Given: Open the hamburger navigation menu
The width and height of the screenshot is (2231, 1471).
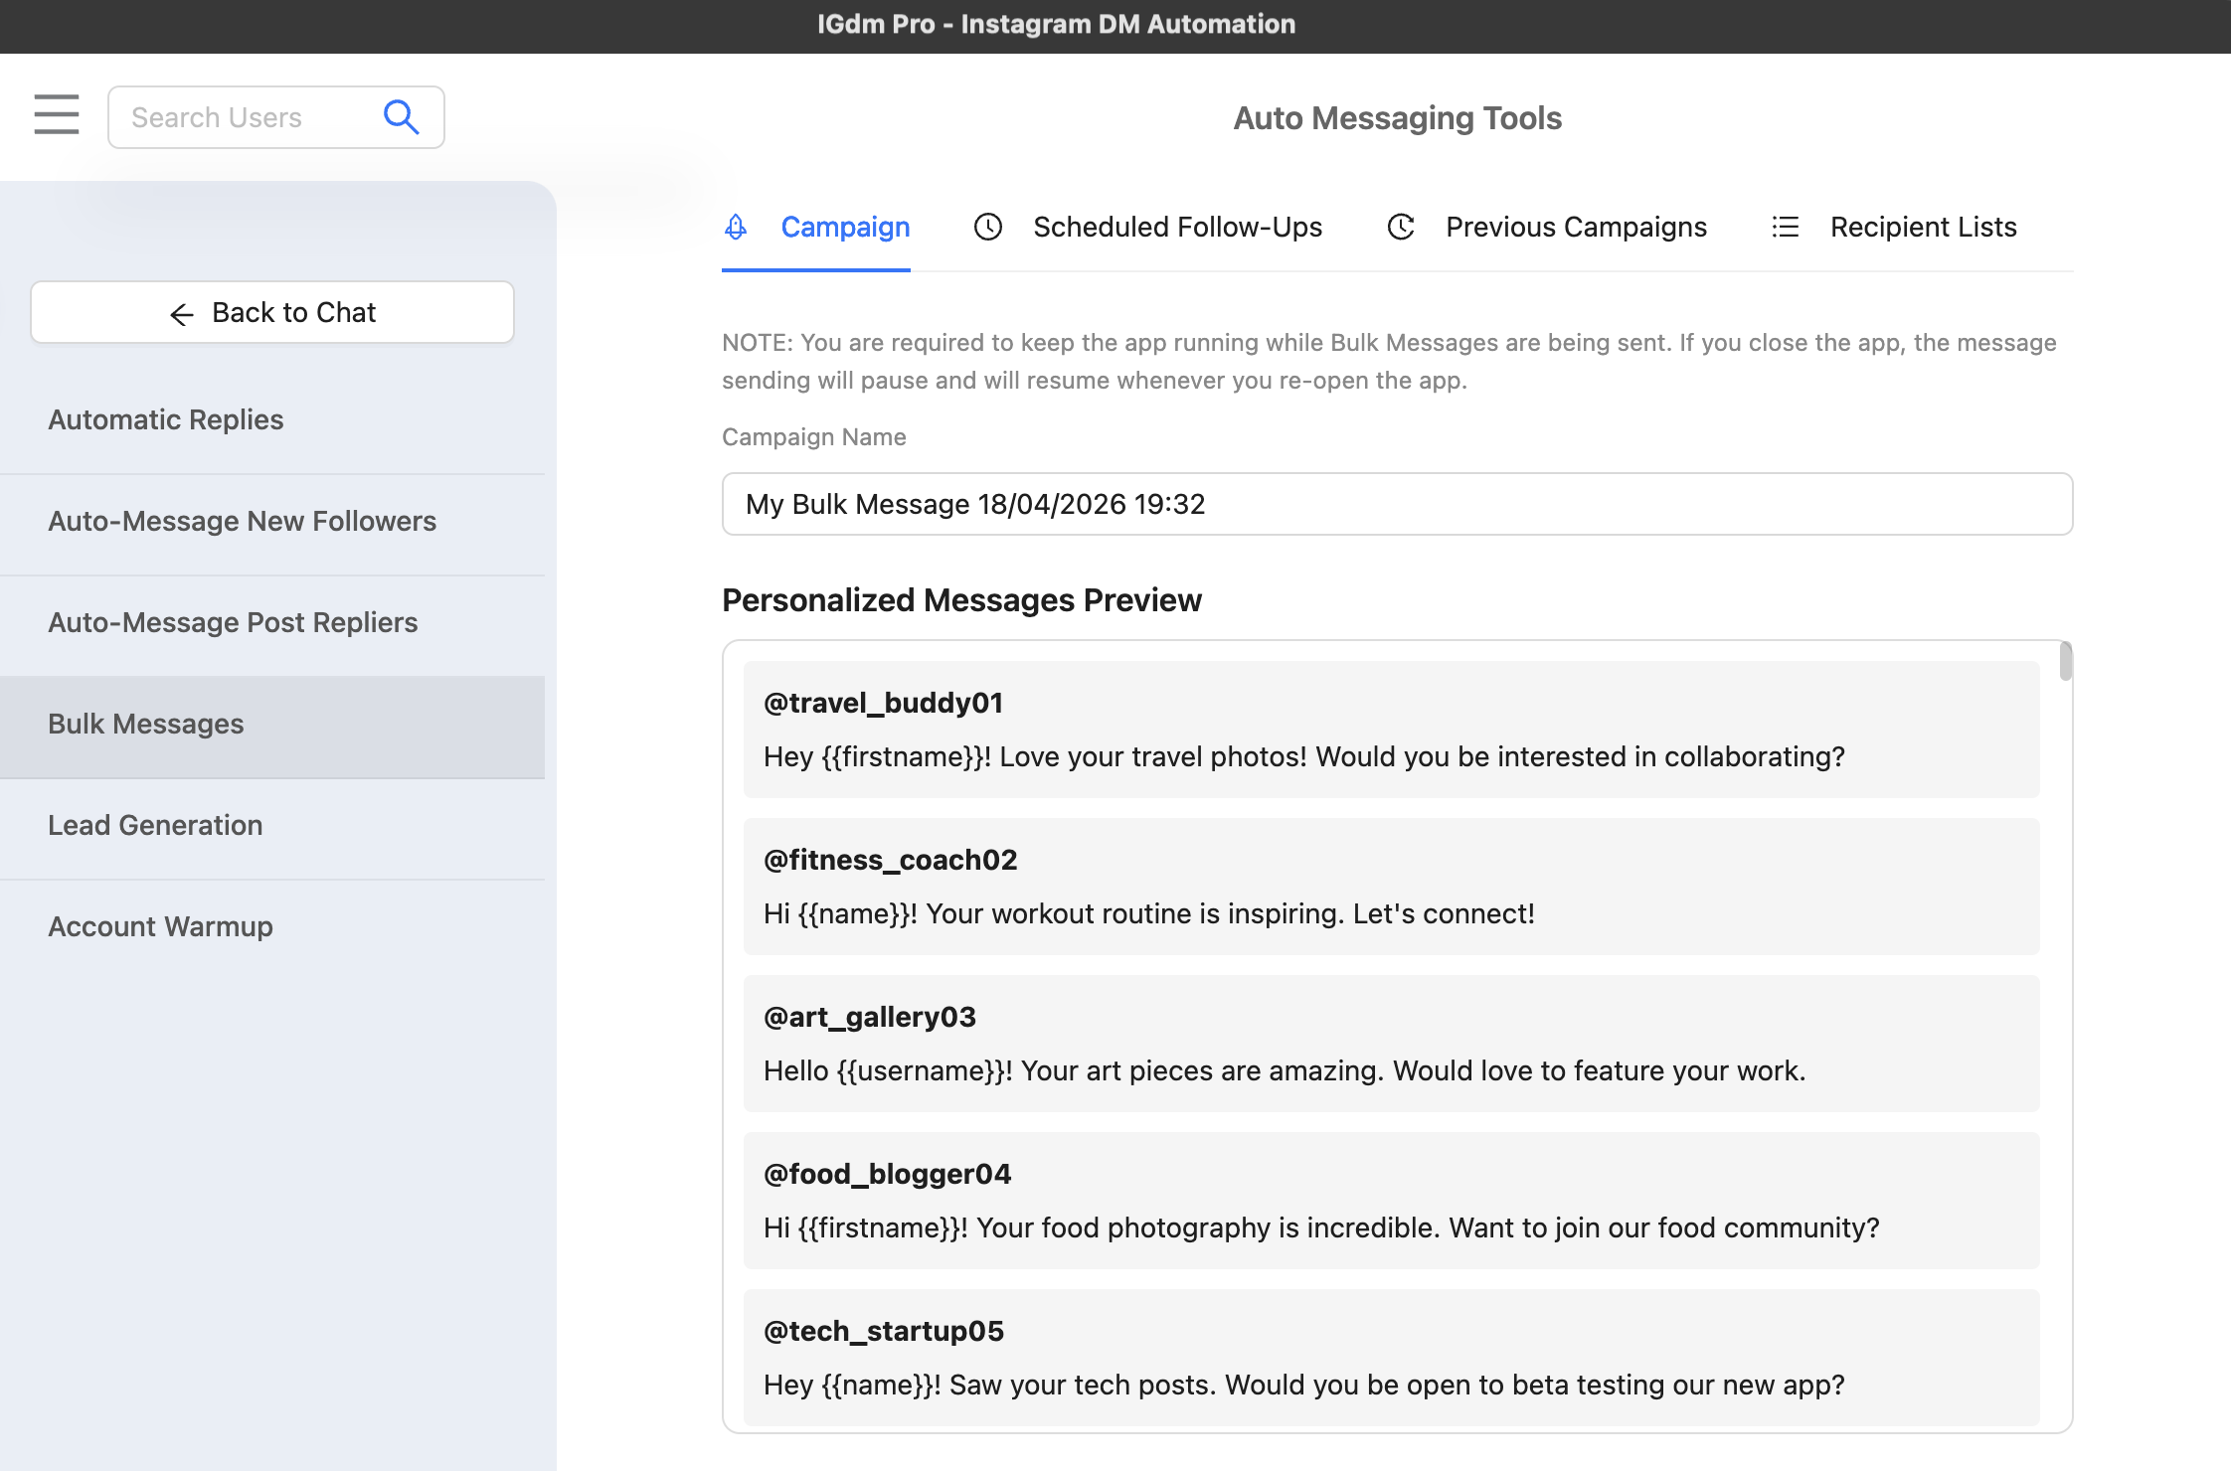Looking at the screenshot, I should (56, 114).
